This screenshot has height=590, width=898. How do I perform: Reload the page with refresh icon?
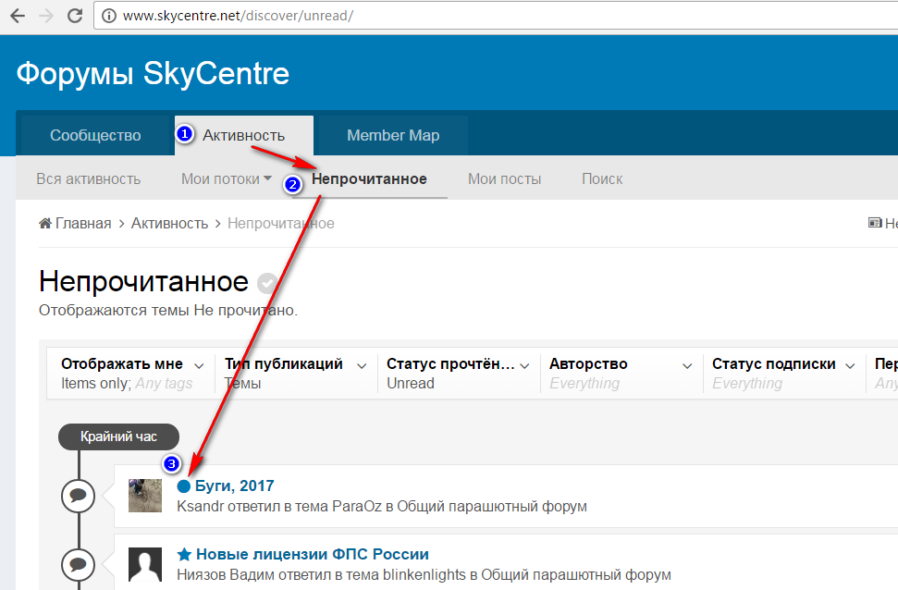75,16
